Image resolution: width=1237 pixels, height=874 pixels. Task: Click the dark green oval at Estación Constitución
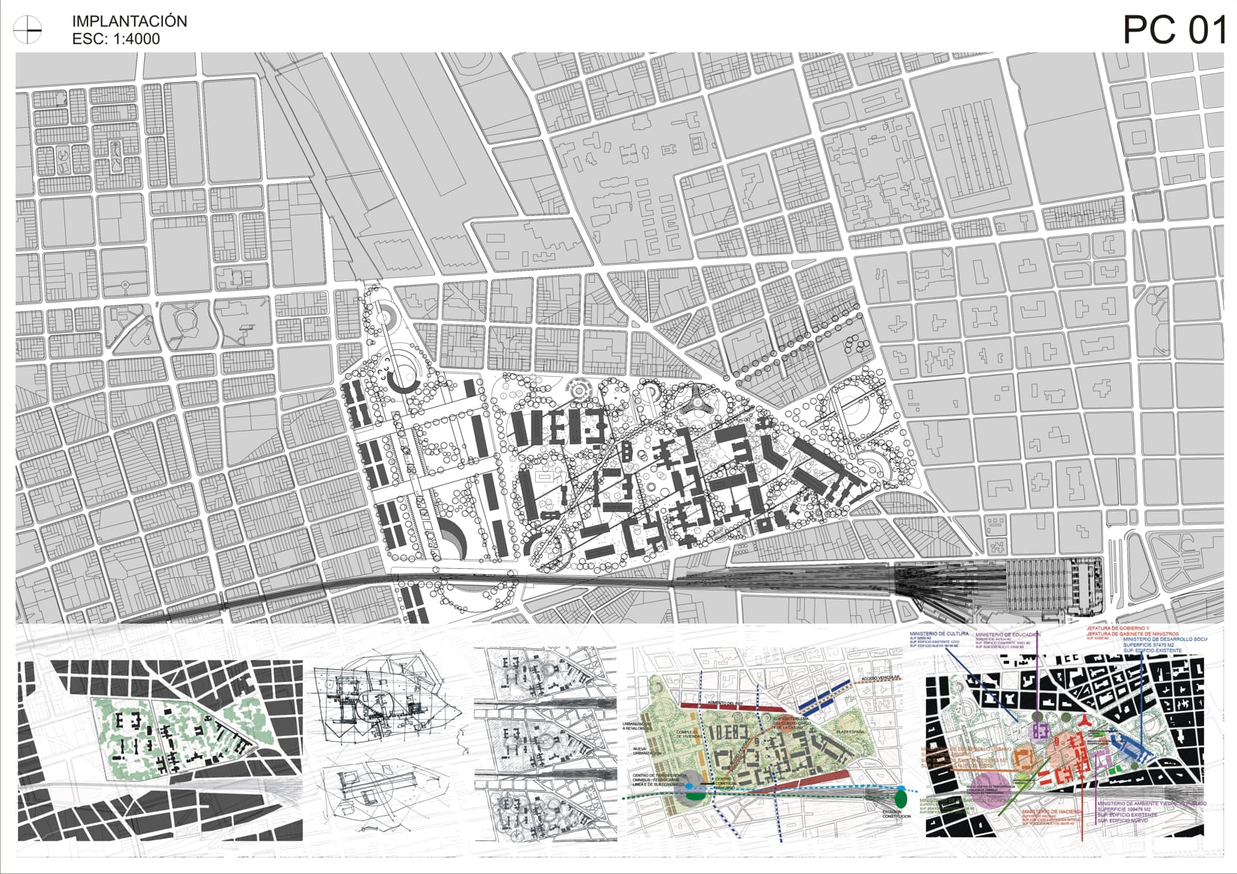[901, 799]
